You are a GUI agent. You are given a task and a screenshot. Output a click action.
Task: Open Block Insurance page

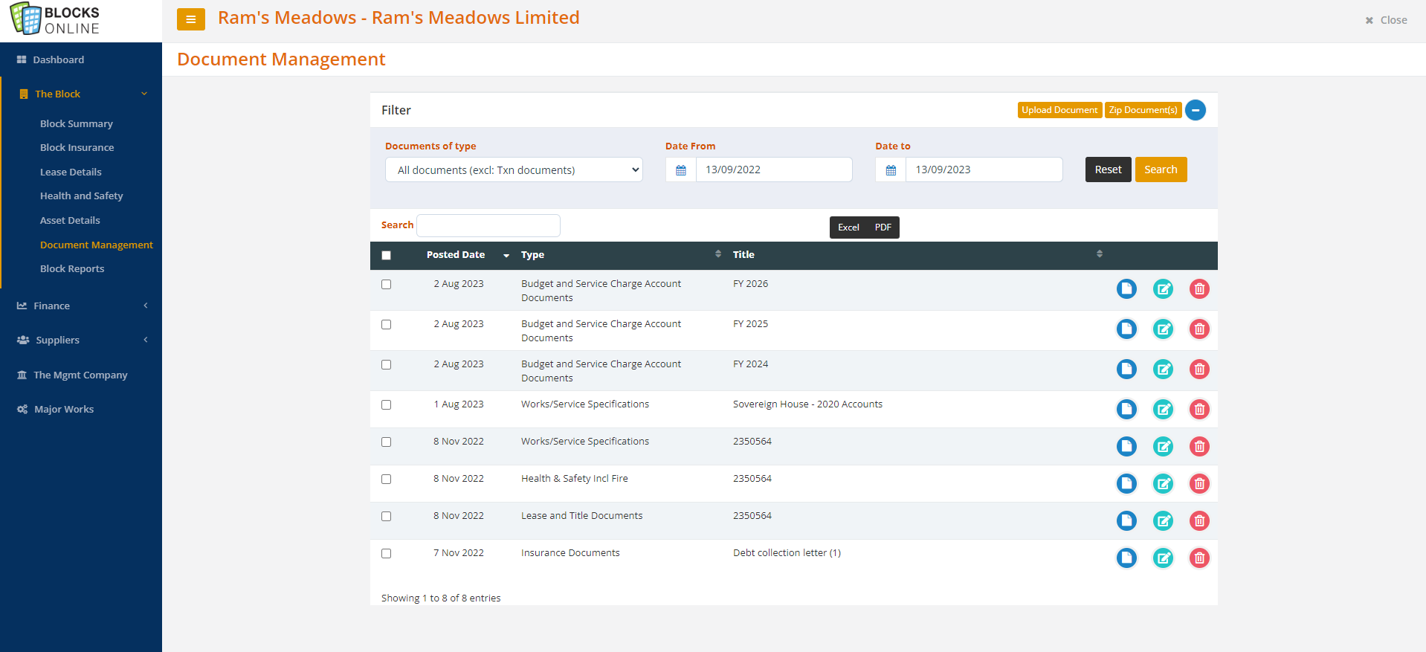point(77,147)
